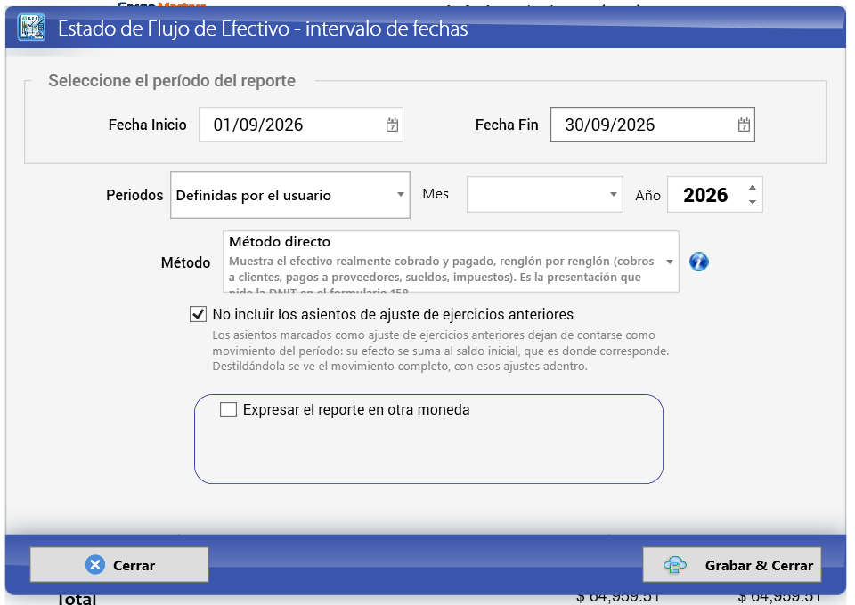Click the cloud save icon on Grabar & Cerrar
Image resolution: width=855 pixels, height=605 pixels.
(675, 565)
